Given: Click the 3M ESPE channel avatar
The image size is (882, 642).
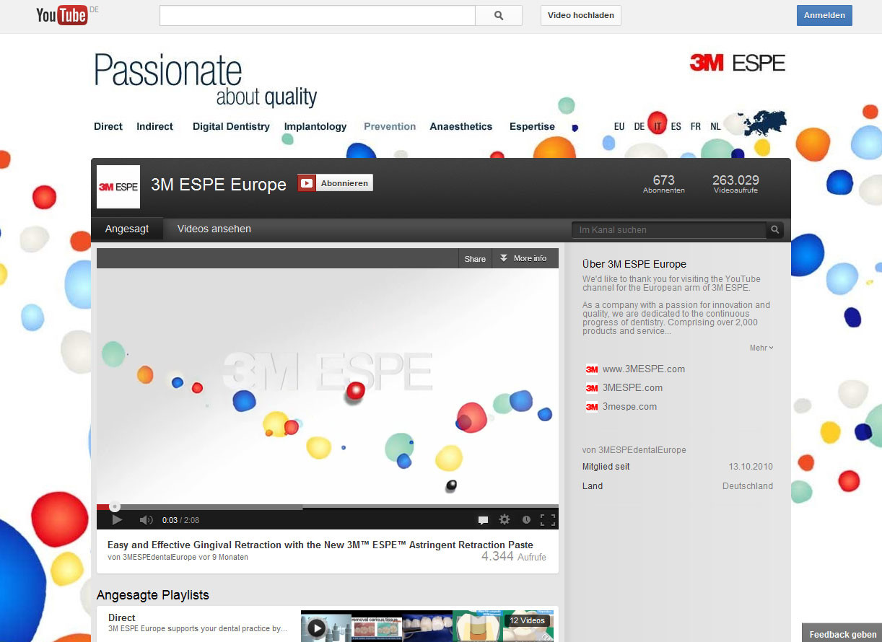Looking at the screenshot, I should (x=118, y=187).
